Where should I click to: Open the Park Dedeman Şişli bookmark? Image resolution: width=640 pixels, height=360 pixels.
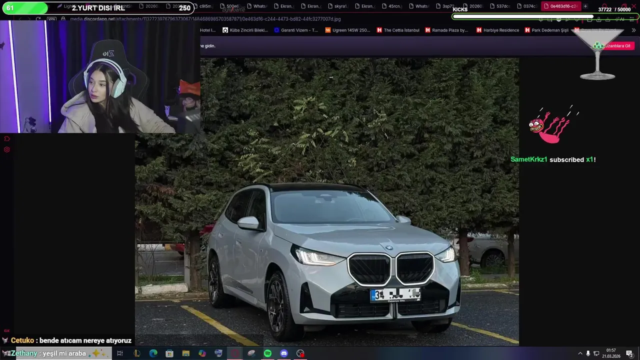click(546, 30)
